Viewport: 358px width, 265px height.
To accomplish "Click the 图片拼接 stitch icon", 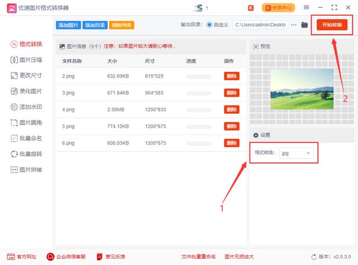I will tap(14, 170).
